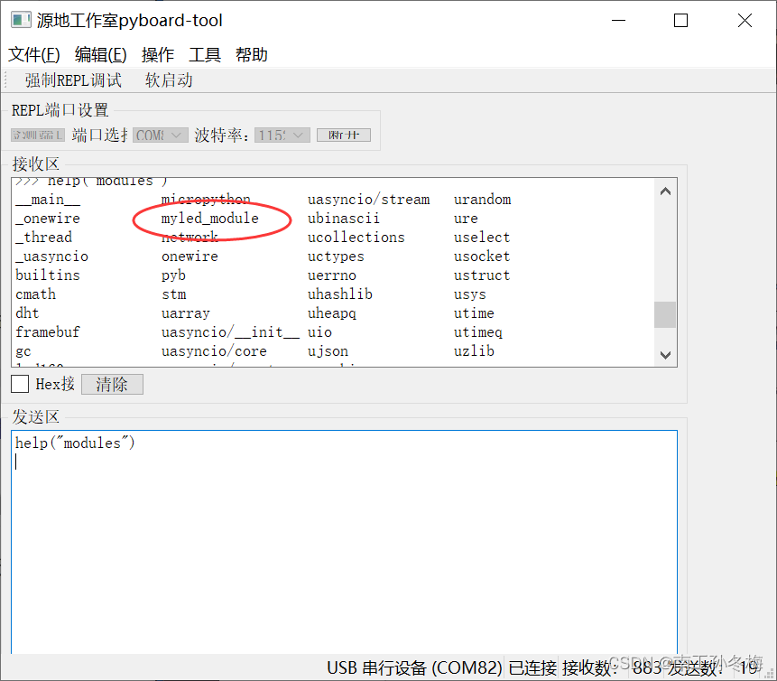Click builtins in the module list
The height and width of the screenshot is (681, 777).
click(x=48, y=275)
